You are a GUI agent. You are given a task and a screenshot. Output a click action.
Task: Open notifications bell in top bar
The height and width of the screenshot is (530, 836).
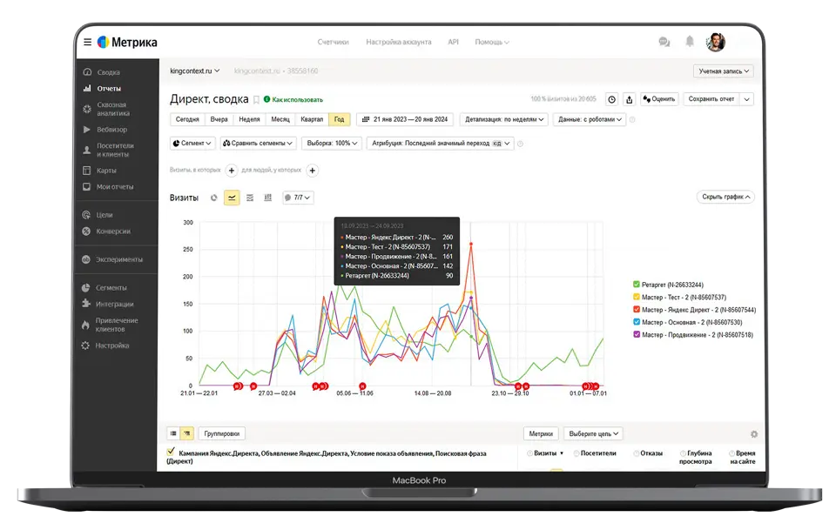pyautogui.click(x=690, y=42)
